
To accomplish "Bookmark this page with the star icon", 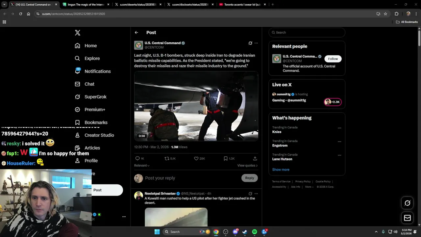I will 385,14.
